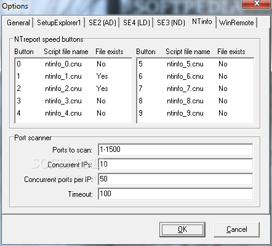Image resolution: width=272 pixels, height=246 pixels.
Task: Focus the Timeout input field
Action: pyautogui.click(x=175, y=194)
